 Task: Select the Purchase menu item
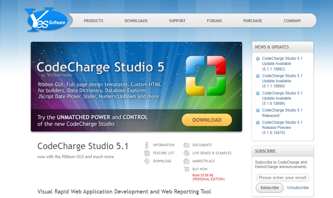(x=253, y=21)
